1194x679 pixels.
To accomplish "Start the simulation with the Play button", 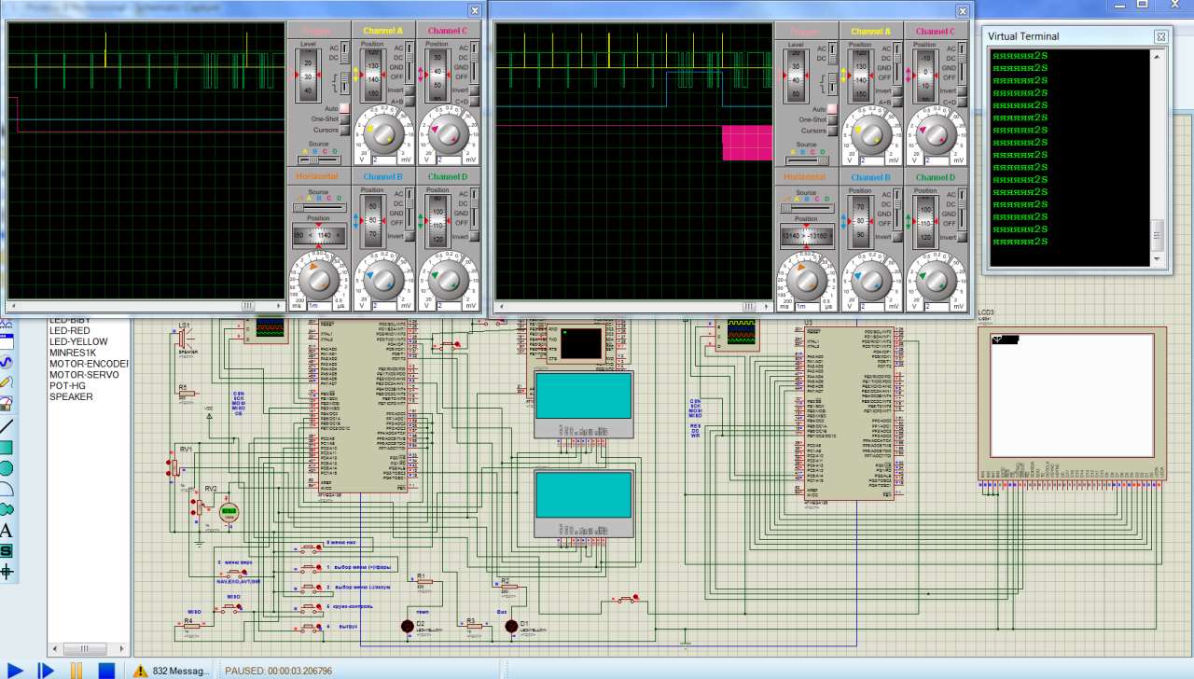I will click(15, 670).
